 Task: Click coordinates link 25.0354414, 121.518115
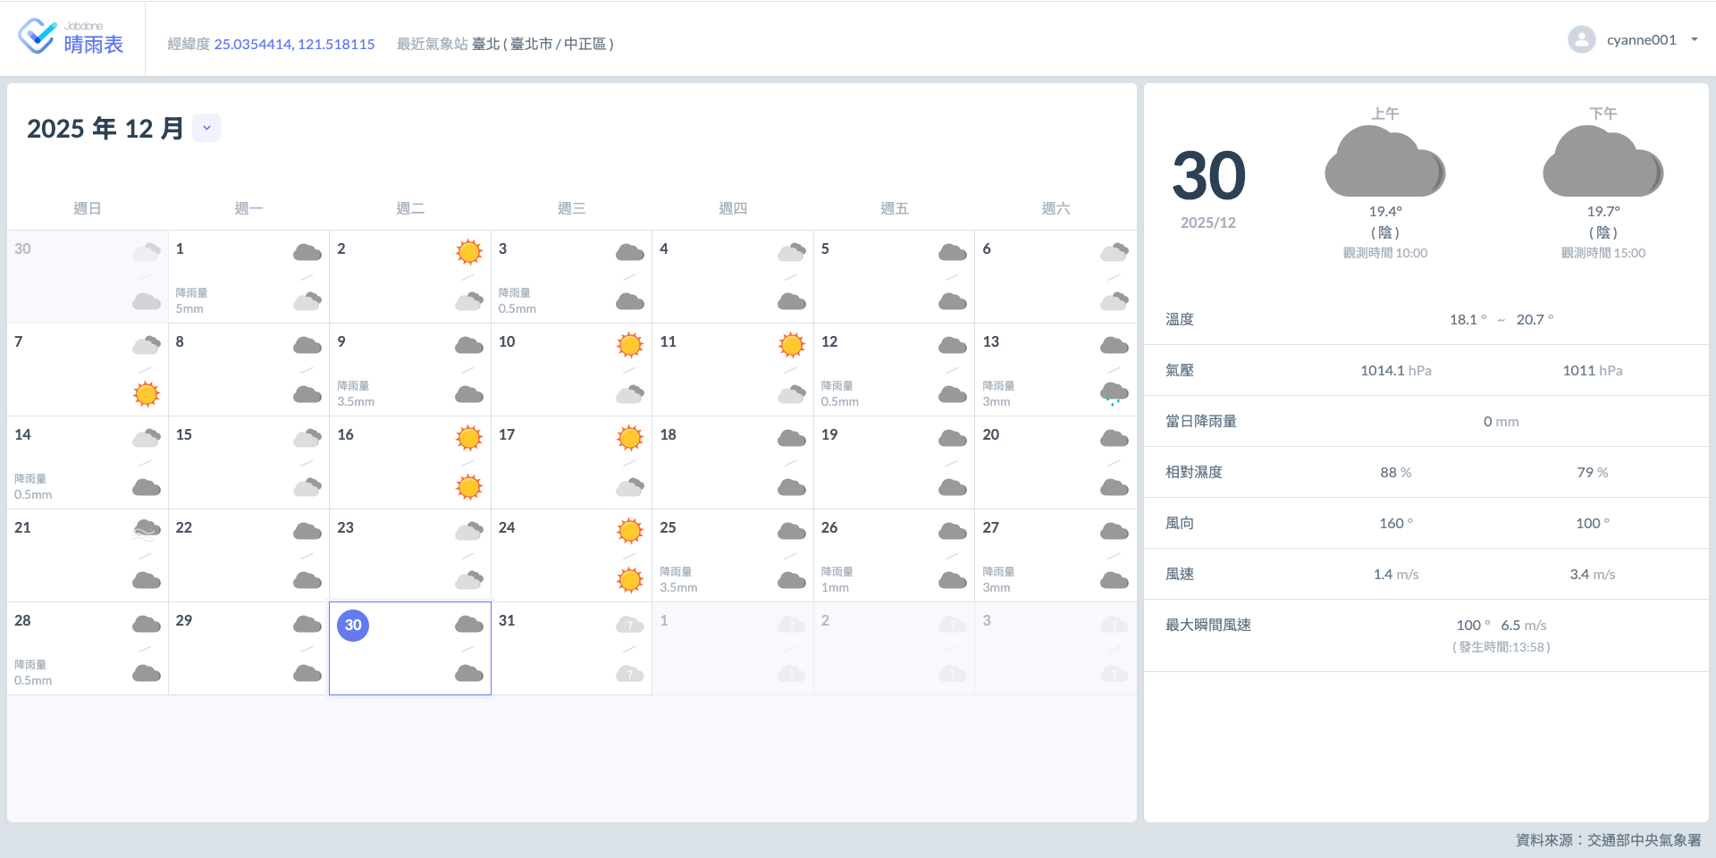click(294, 44)
